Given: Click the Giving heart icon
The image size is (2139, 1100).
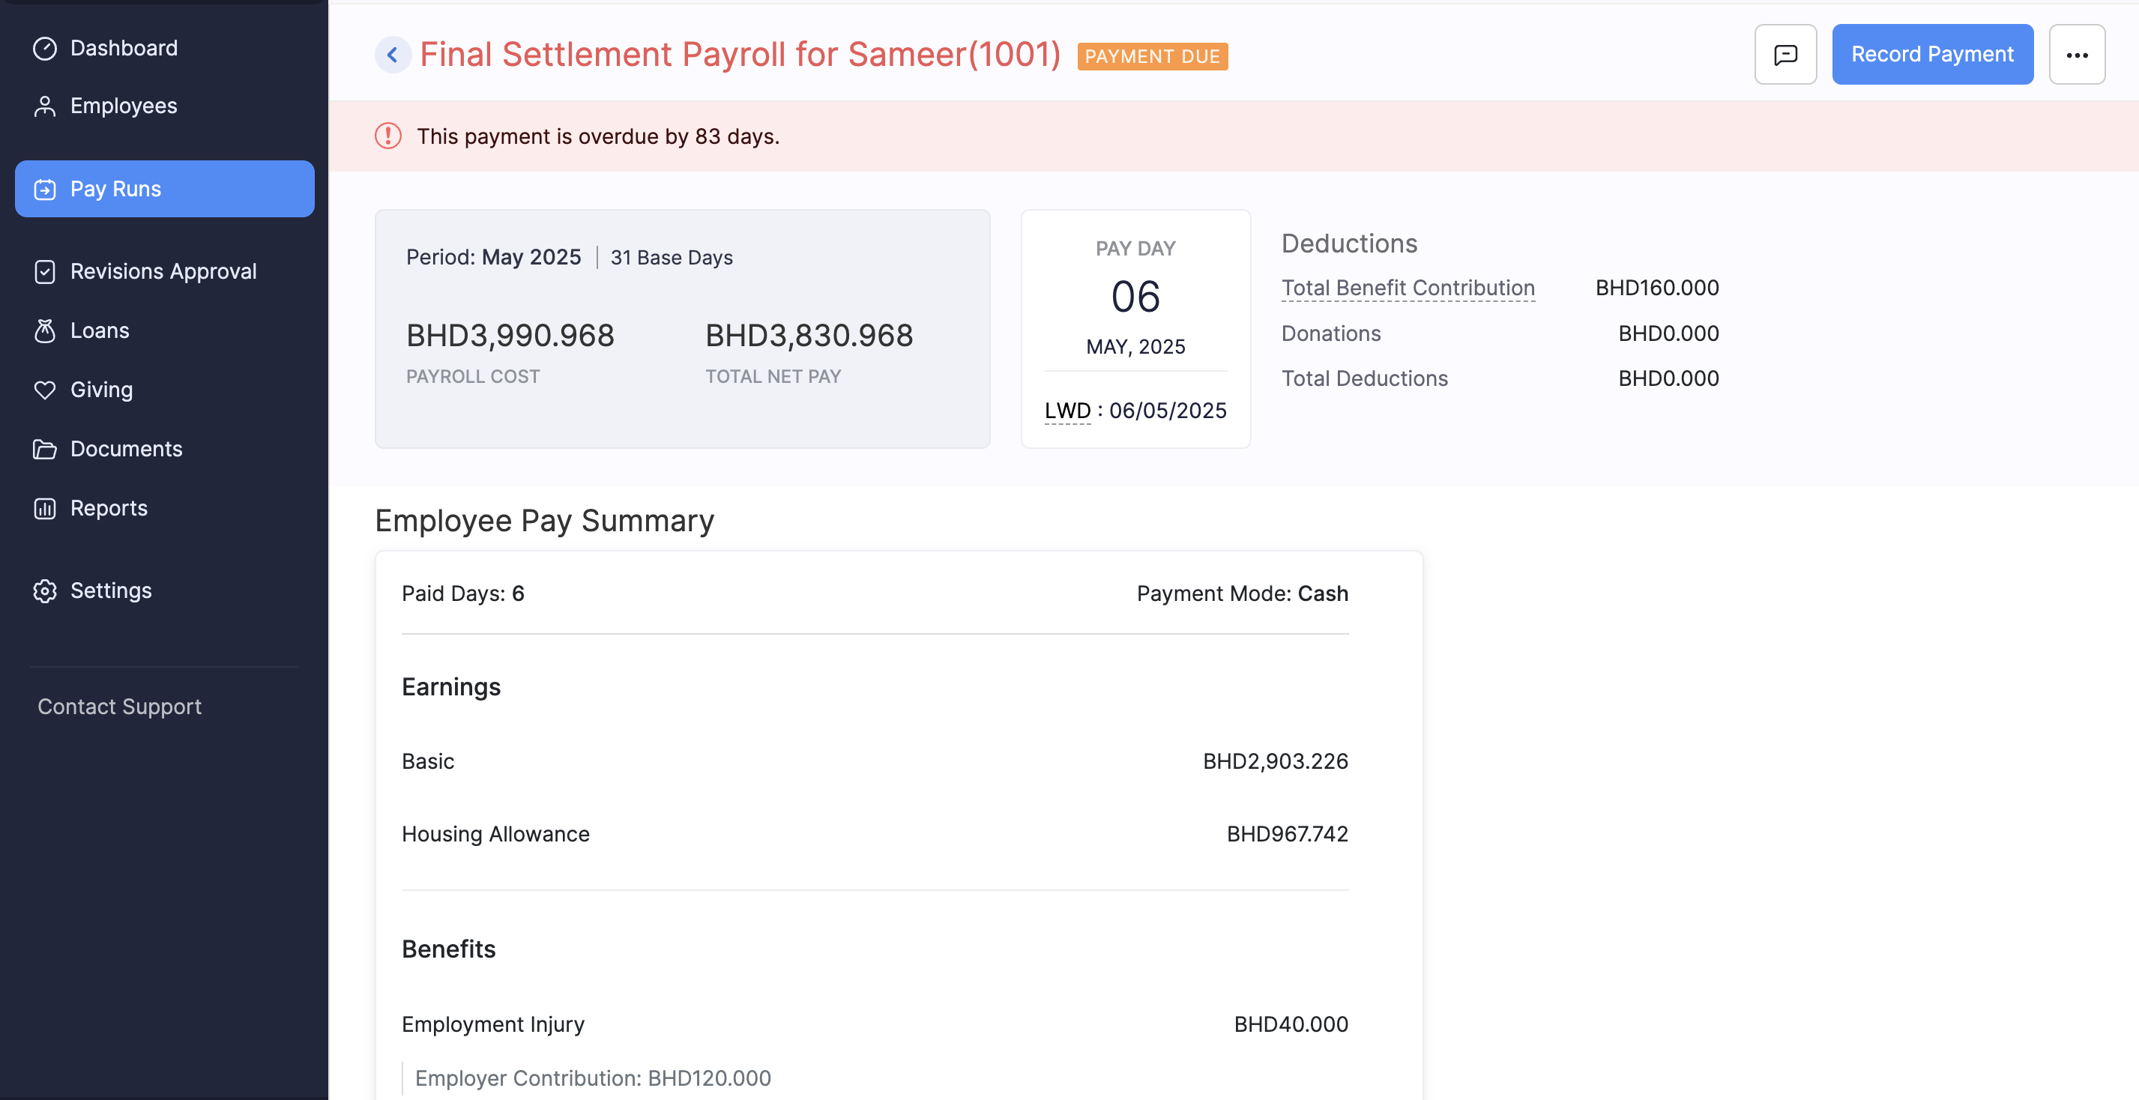Looking at the screenshot, I should [x=45, y=390].
